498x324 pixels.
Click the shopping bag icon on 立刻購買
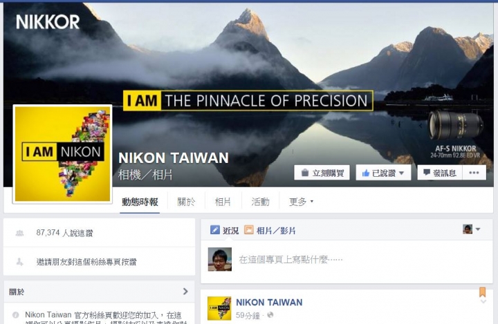coord(304,173)
